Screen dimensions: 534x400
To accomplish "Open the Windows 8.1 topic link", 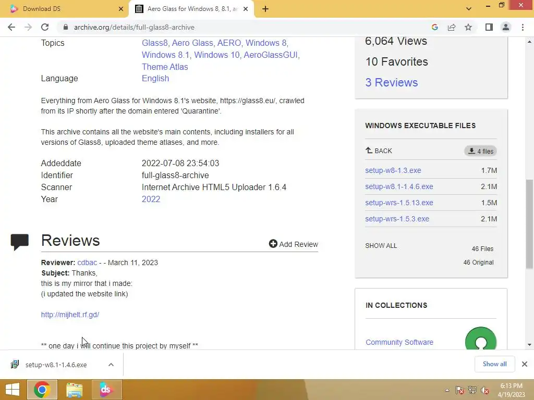I will [166, 55].
